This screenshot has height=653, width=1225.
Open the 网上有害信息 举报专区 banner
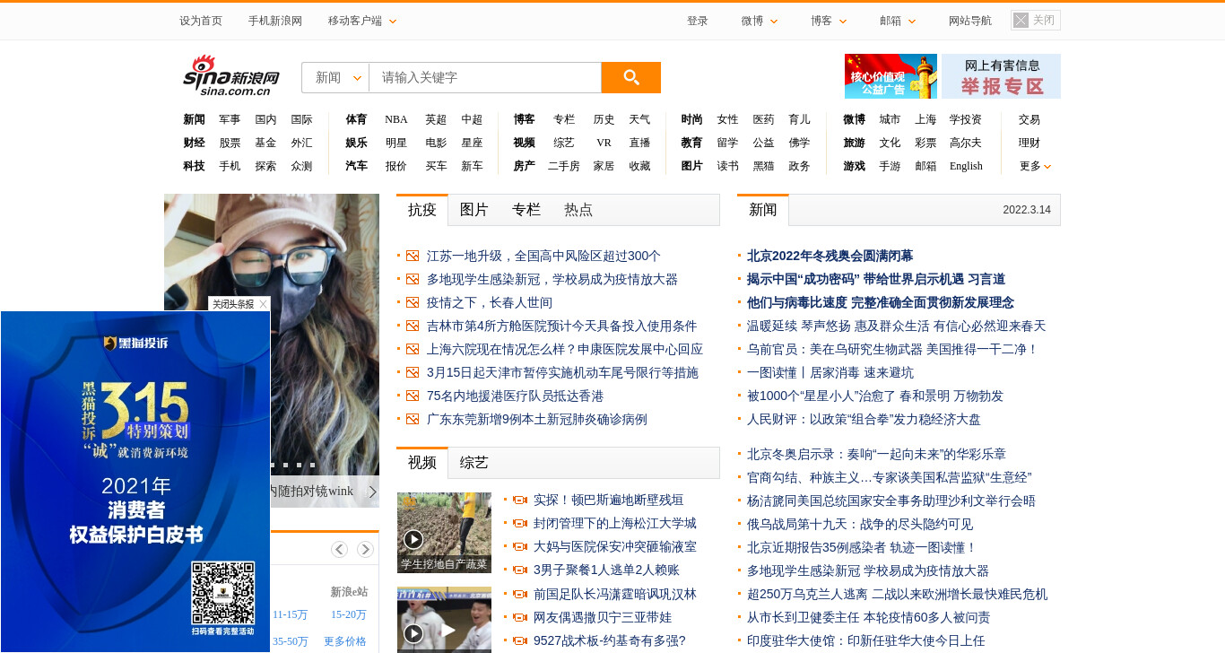(x=1002, y=76)
